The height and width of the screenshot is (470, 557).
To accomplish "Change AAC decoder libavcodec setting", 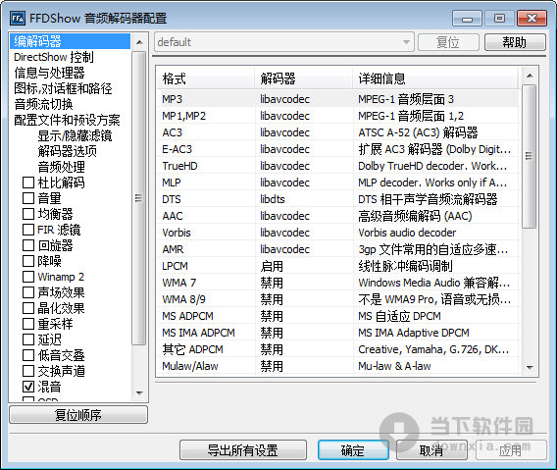I will [x=284, y=216].
